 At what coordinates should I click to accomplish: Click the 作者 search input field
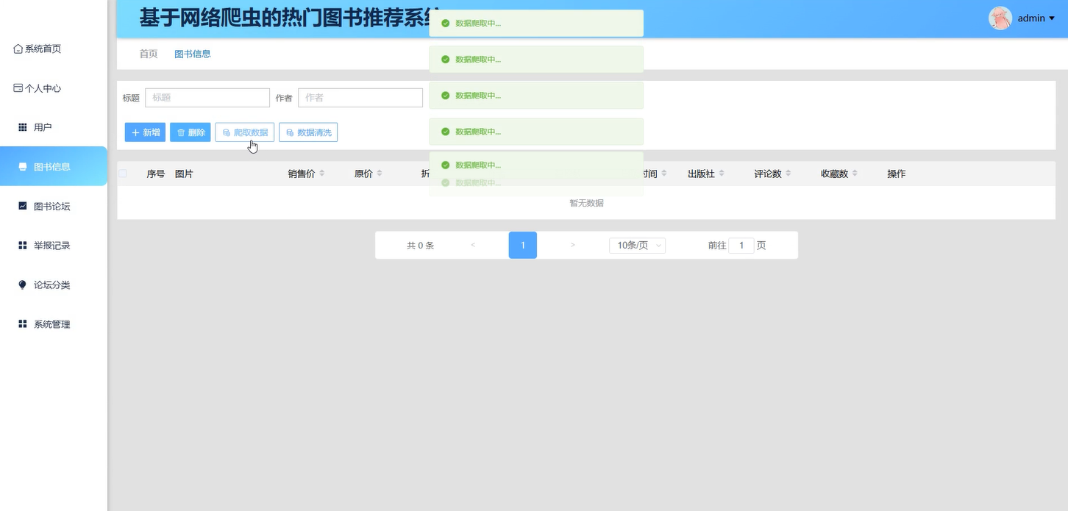click(360, 97)
